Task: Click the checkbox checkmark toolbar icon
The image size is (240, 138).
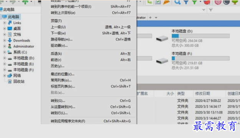Action: coord(158,2)
